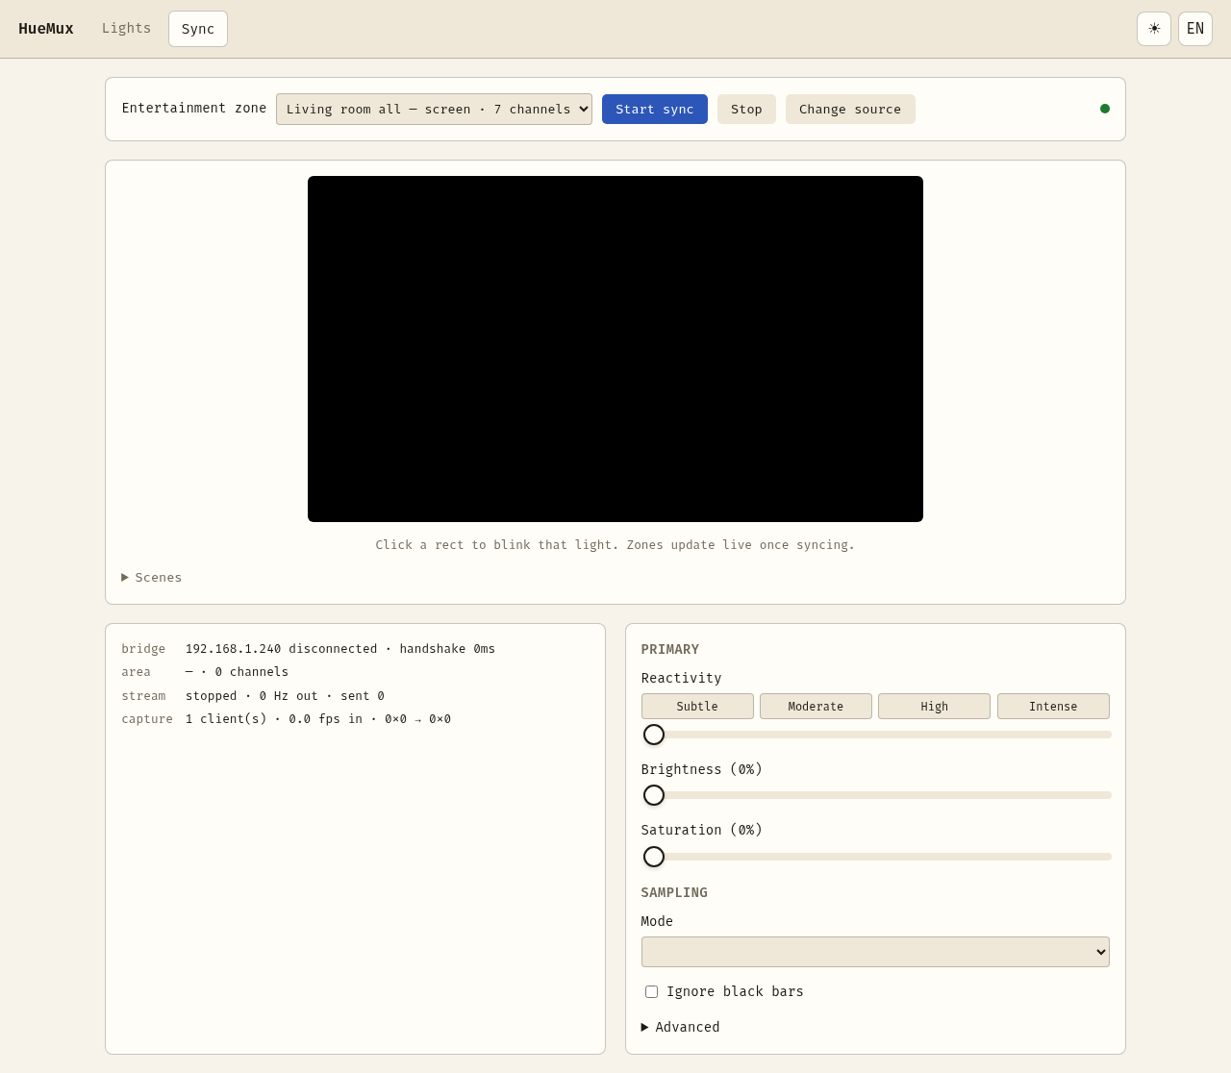The image size is (1231, 1073).
Task: Click the PRIMARY section heading
Action: (x=670, y=649)
